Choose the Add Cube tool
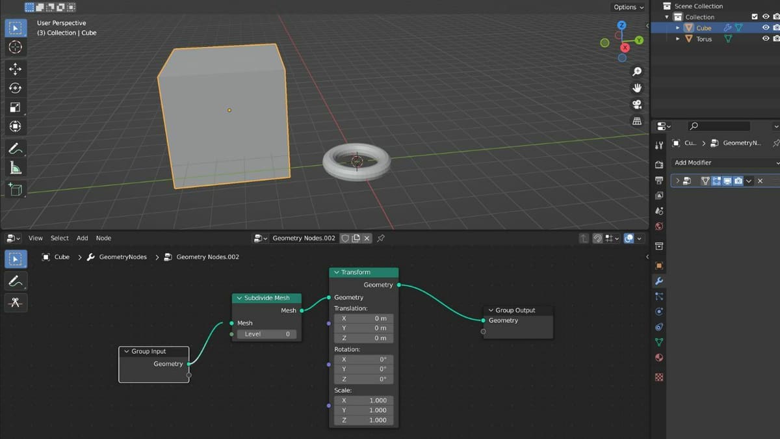 [x=16, y=190]
